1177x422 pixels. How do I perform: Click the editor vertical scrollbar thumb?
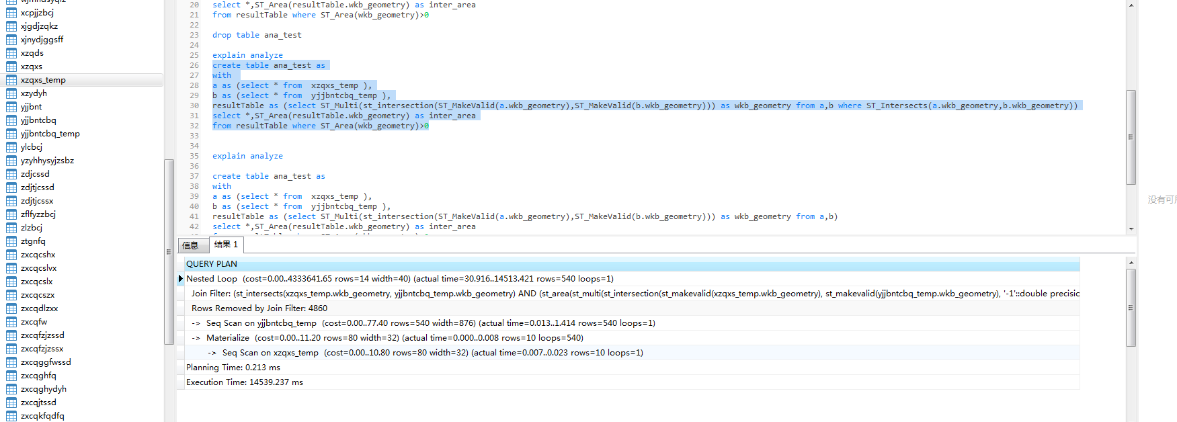pos(1131,137)
